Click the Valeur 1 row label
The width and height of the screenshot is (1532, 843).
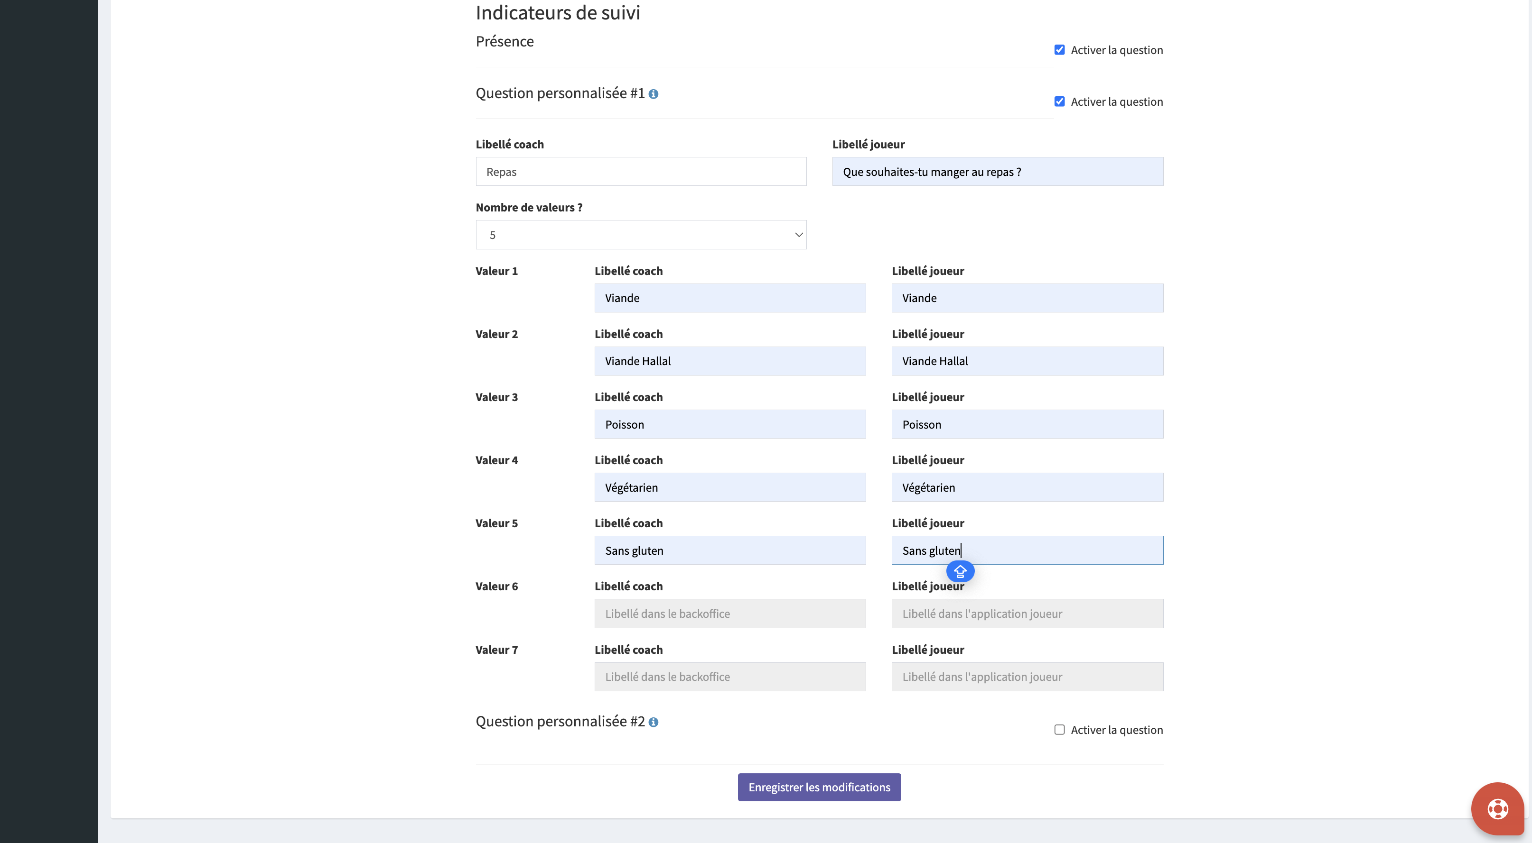[496, 271]
